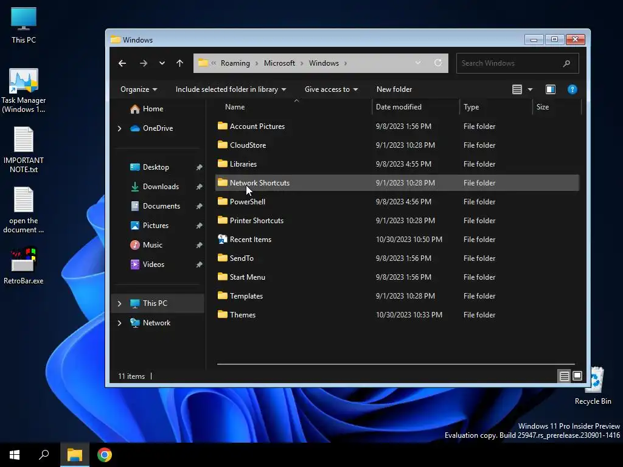Select the Account Pictures folder

[397, 126]
